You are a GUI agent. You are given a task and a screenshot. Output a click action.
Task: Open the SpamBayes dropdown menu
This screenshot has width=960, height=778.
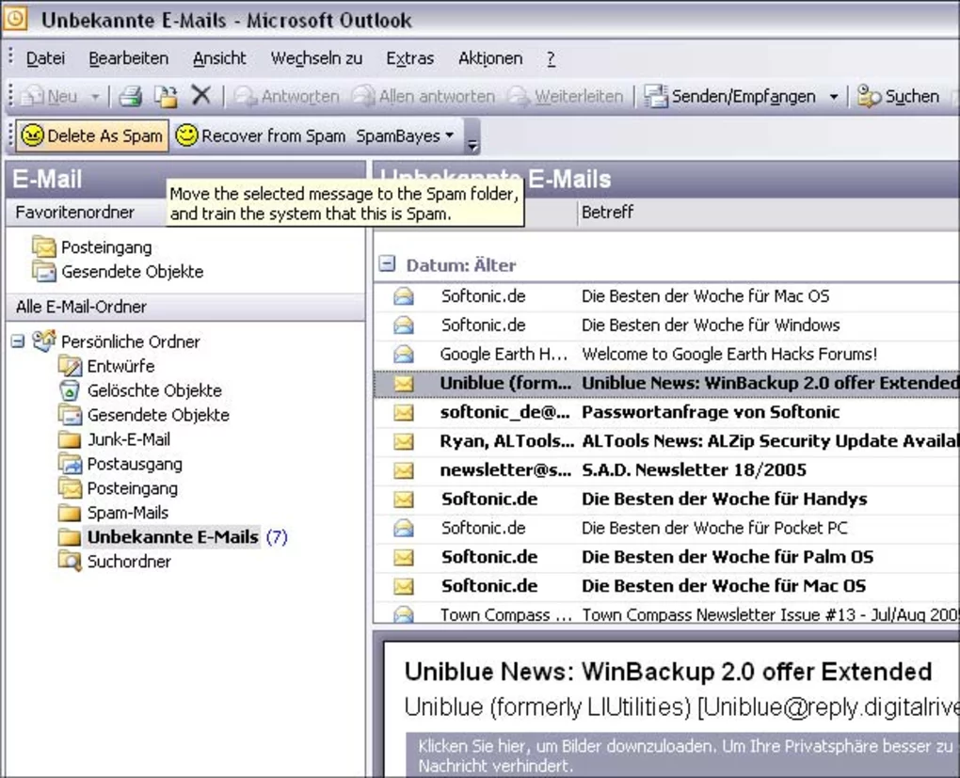[405, 136]
